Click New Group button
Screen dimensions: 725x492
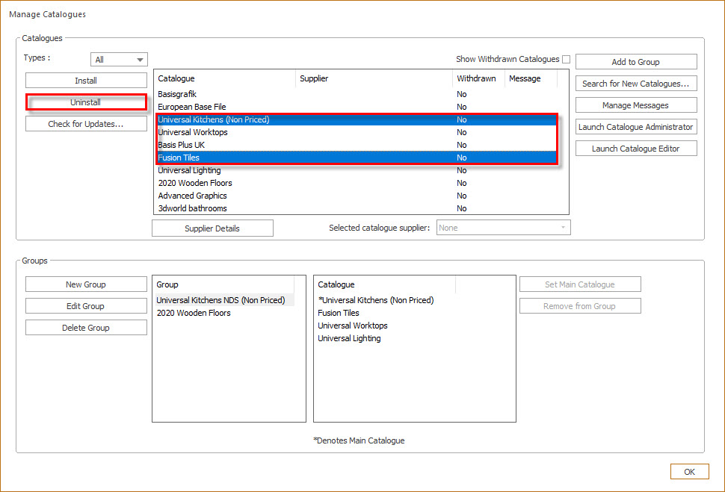86,284
